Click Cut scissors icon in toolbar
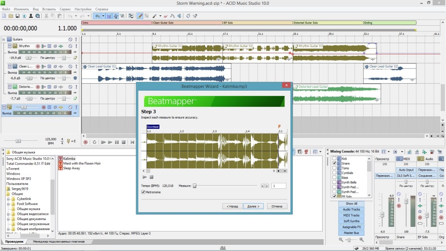Viewport: 446px width, 251px height. (x=46, y=16)
